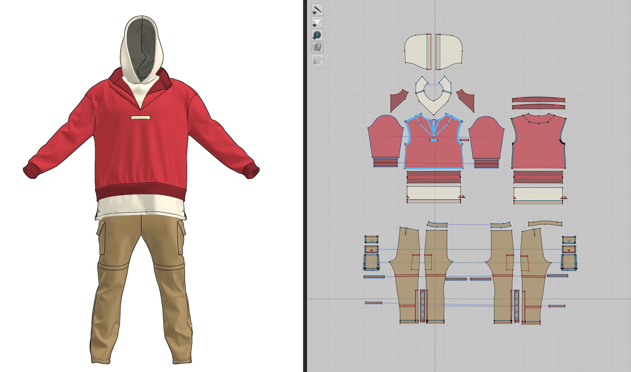Click the hood in the 3D view
Screen dimensions: 631x372
[x=142, y=49]
